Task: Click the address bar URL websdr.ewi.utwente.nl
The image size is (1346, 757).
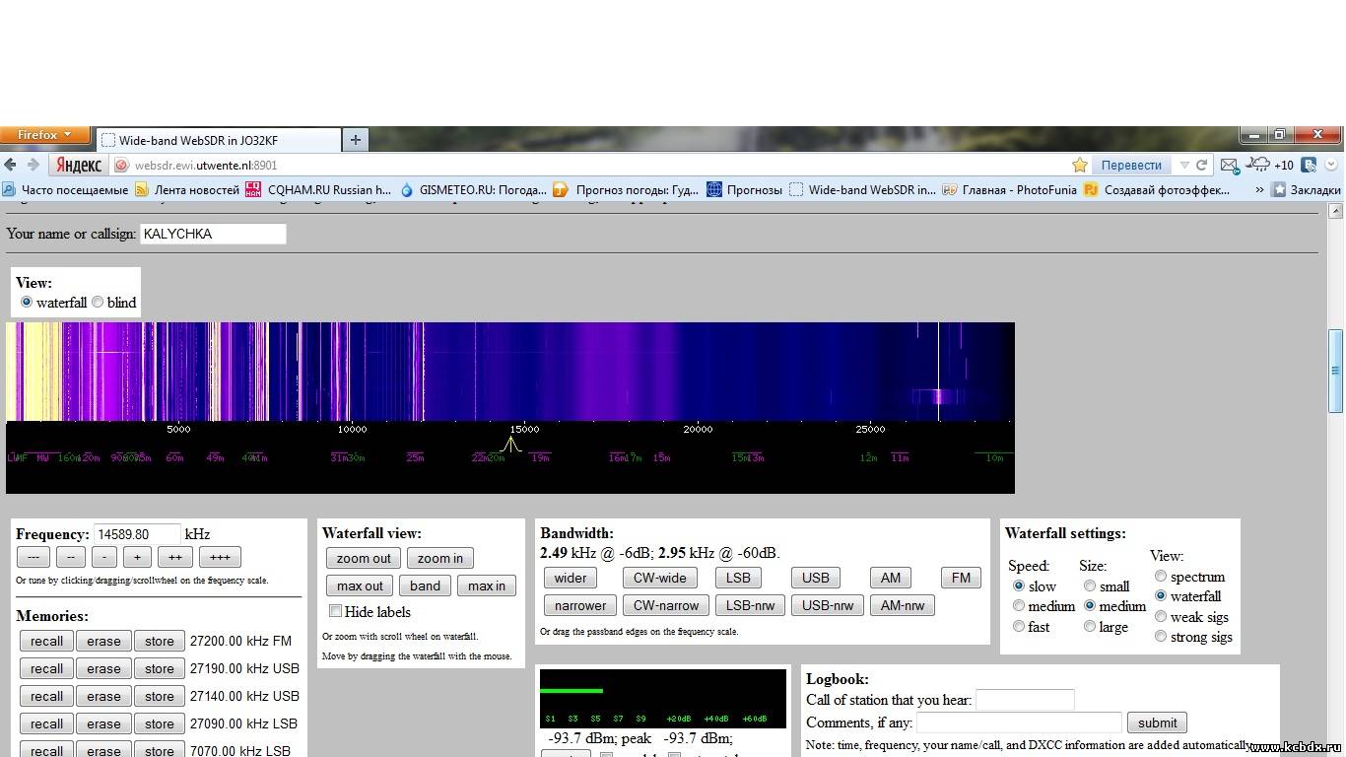Action: pyautogui.click(x=206, y=165)
